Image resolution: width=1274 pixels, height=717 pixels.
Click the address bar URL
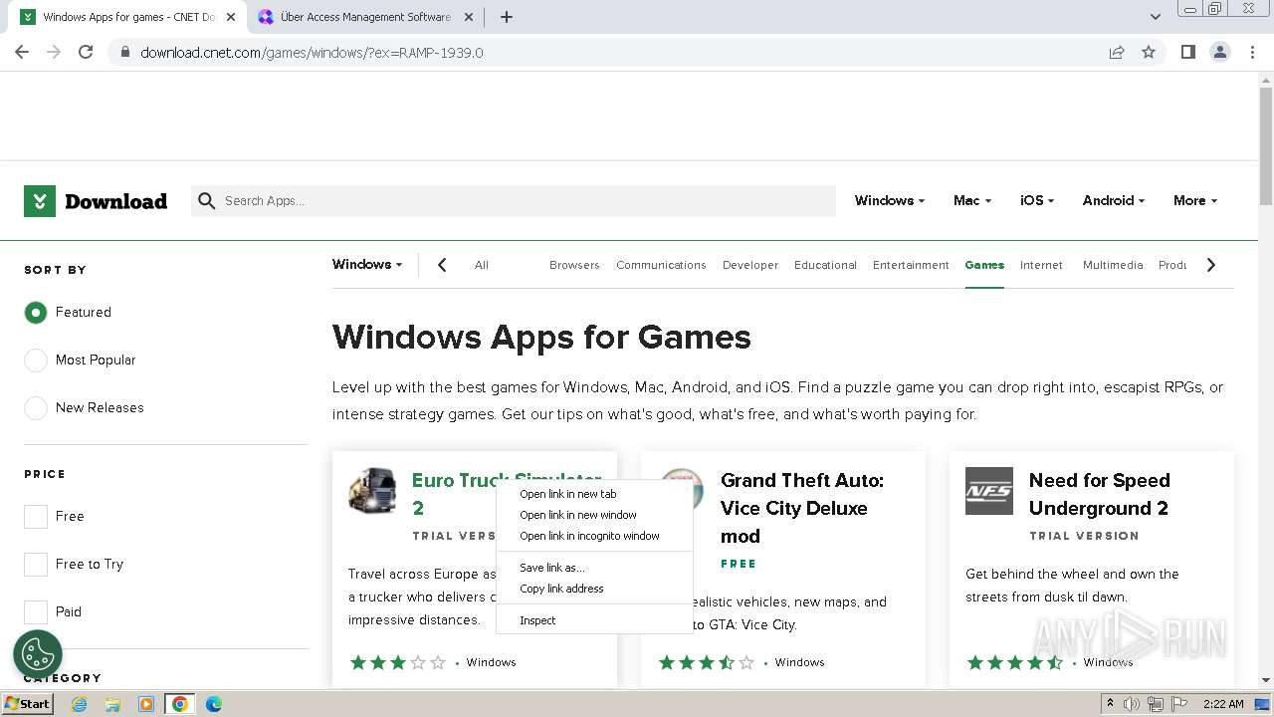(312, 52)
